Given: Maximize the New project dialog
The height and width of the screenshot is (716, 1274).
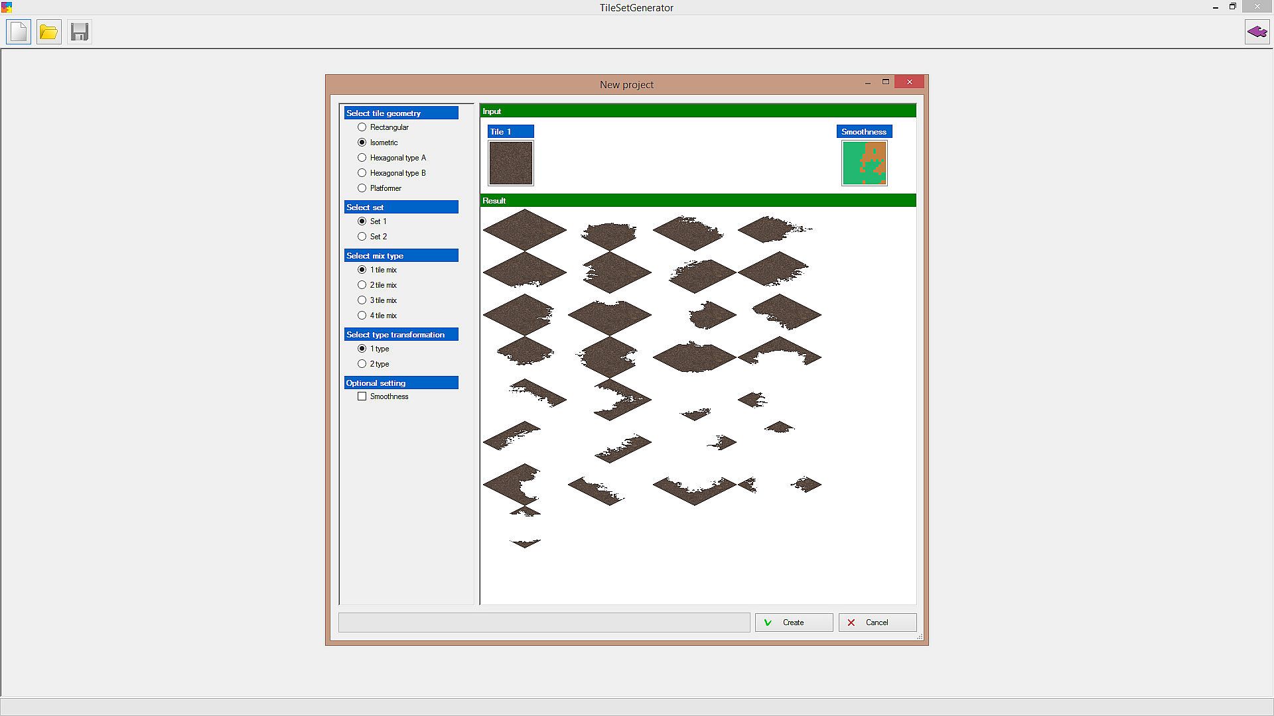Looking at the screenshot, I should [885, 82].
